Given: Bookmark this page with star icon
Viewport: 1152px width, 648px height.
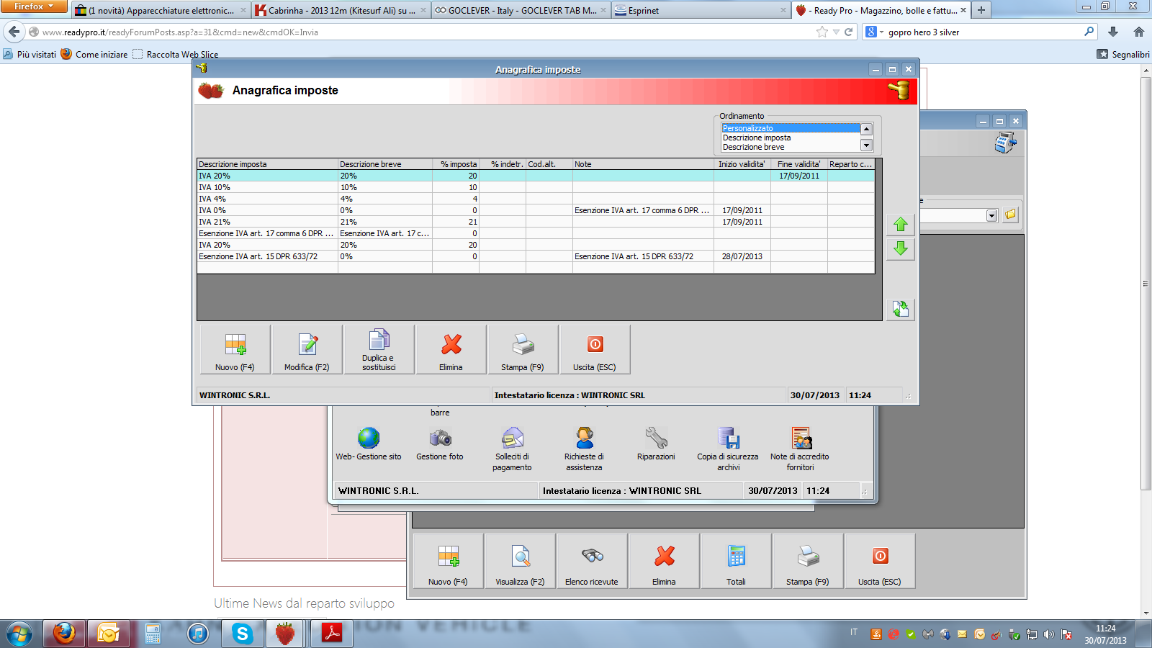Looking at the screenshot, I should point(822,32).
